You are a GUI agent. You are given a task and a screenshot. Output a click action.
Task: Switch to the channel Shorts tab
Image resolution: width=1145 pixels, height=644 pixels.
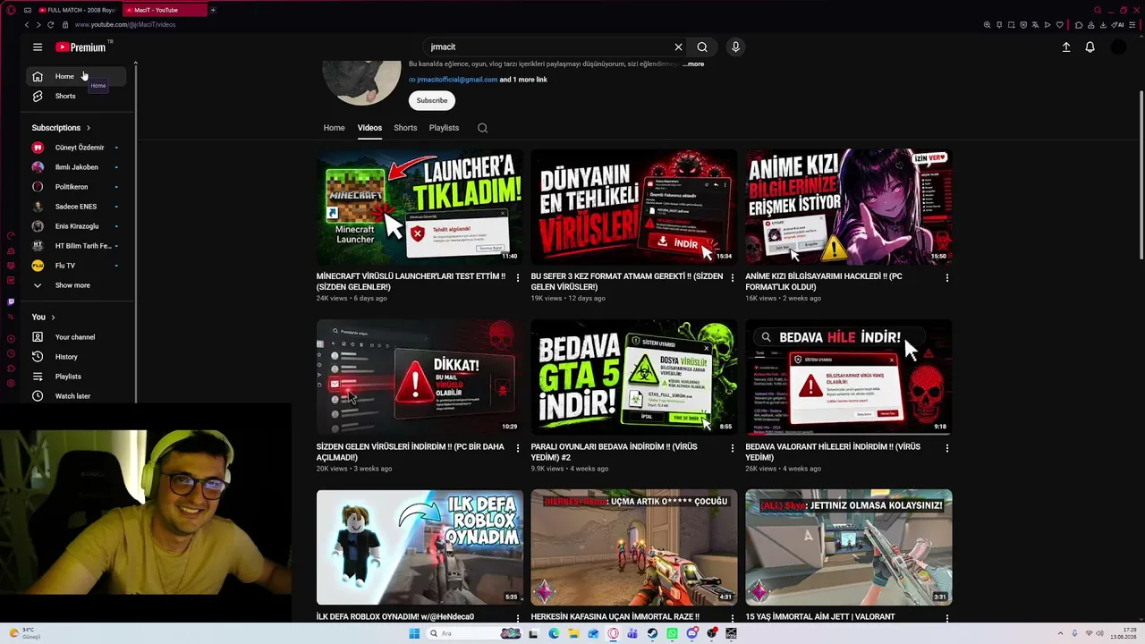405,128
